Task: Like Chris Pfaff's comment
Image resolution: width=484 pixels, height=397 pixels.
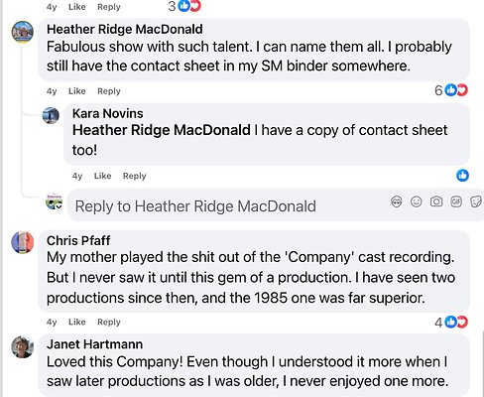Action: [x=77, y=322]
